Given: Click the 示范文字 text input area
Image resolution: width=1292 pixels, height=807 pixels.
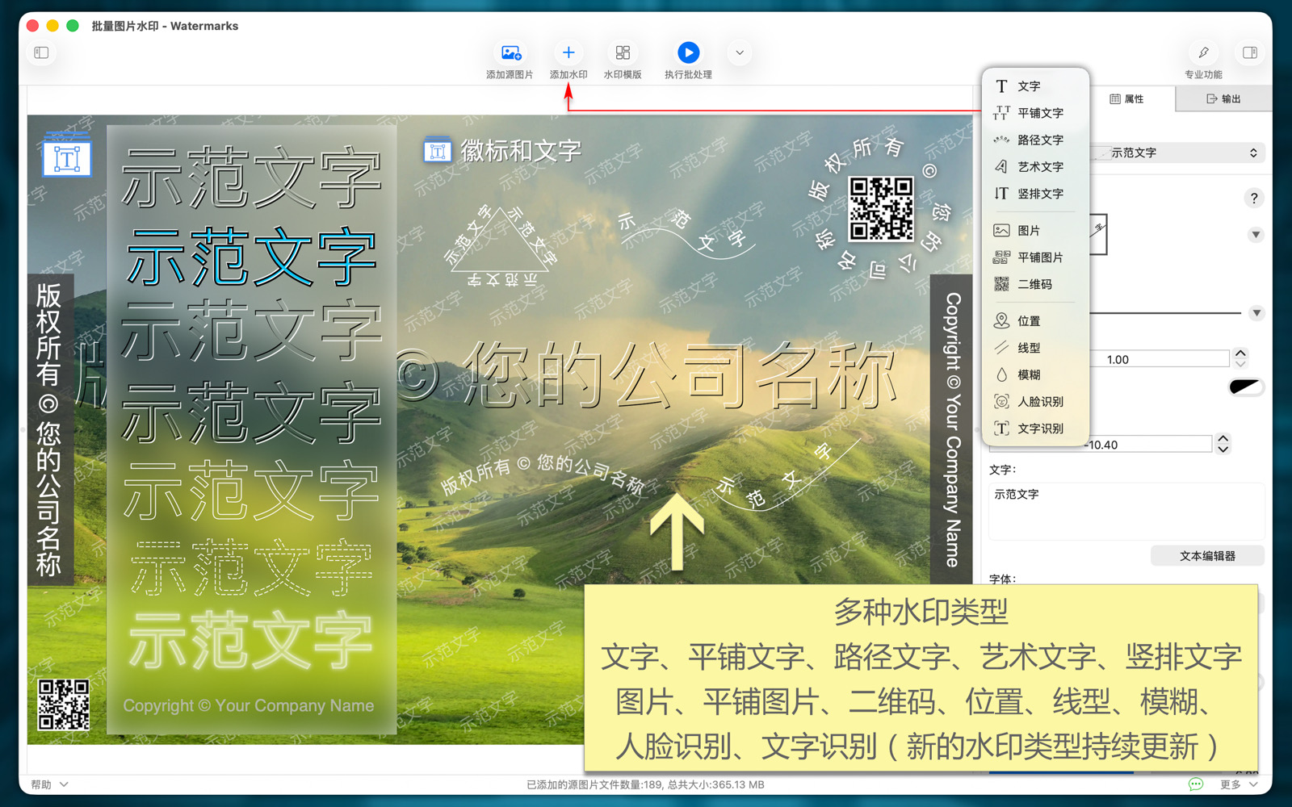Looking at the screenshot, I should [1126, 511].
